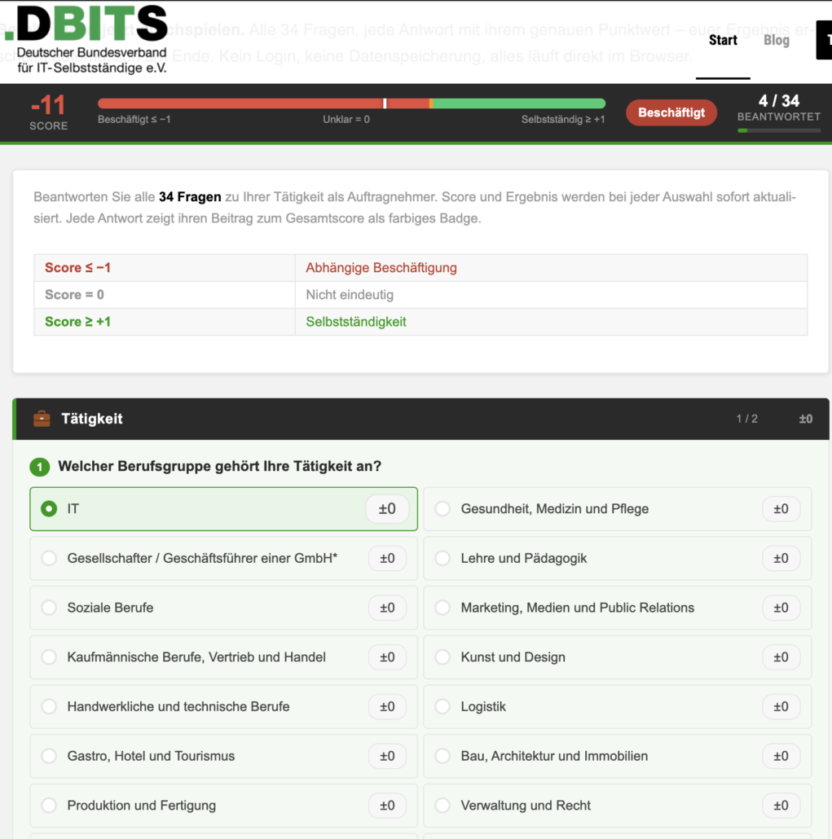Select the Lehre und Pädagogik option

point(442,558)
